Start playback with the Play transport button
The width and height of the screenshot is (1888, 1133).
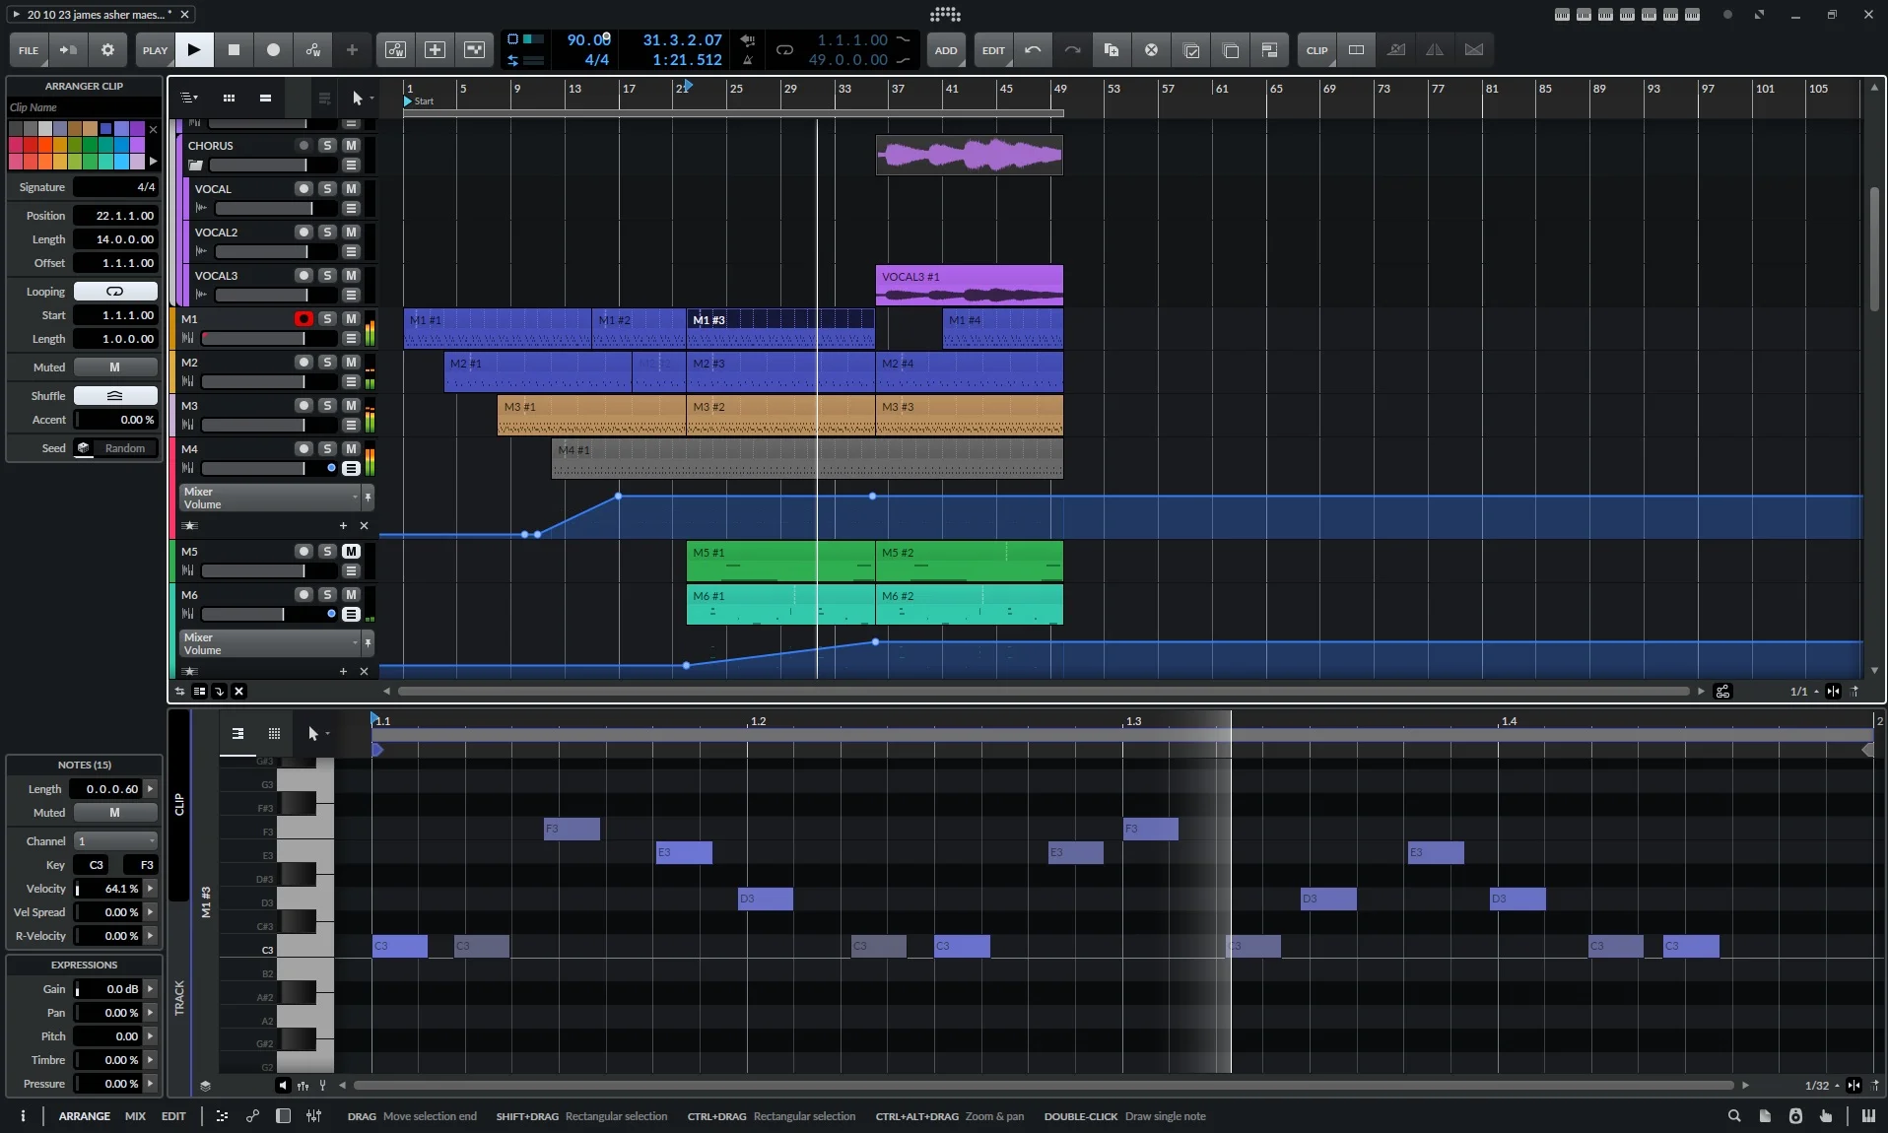coord(194,50)
